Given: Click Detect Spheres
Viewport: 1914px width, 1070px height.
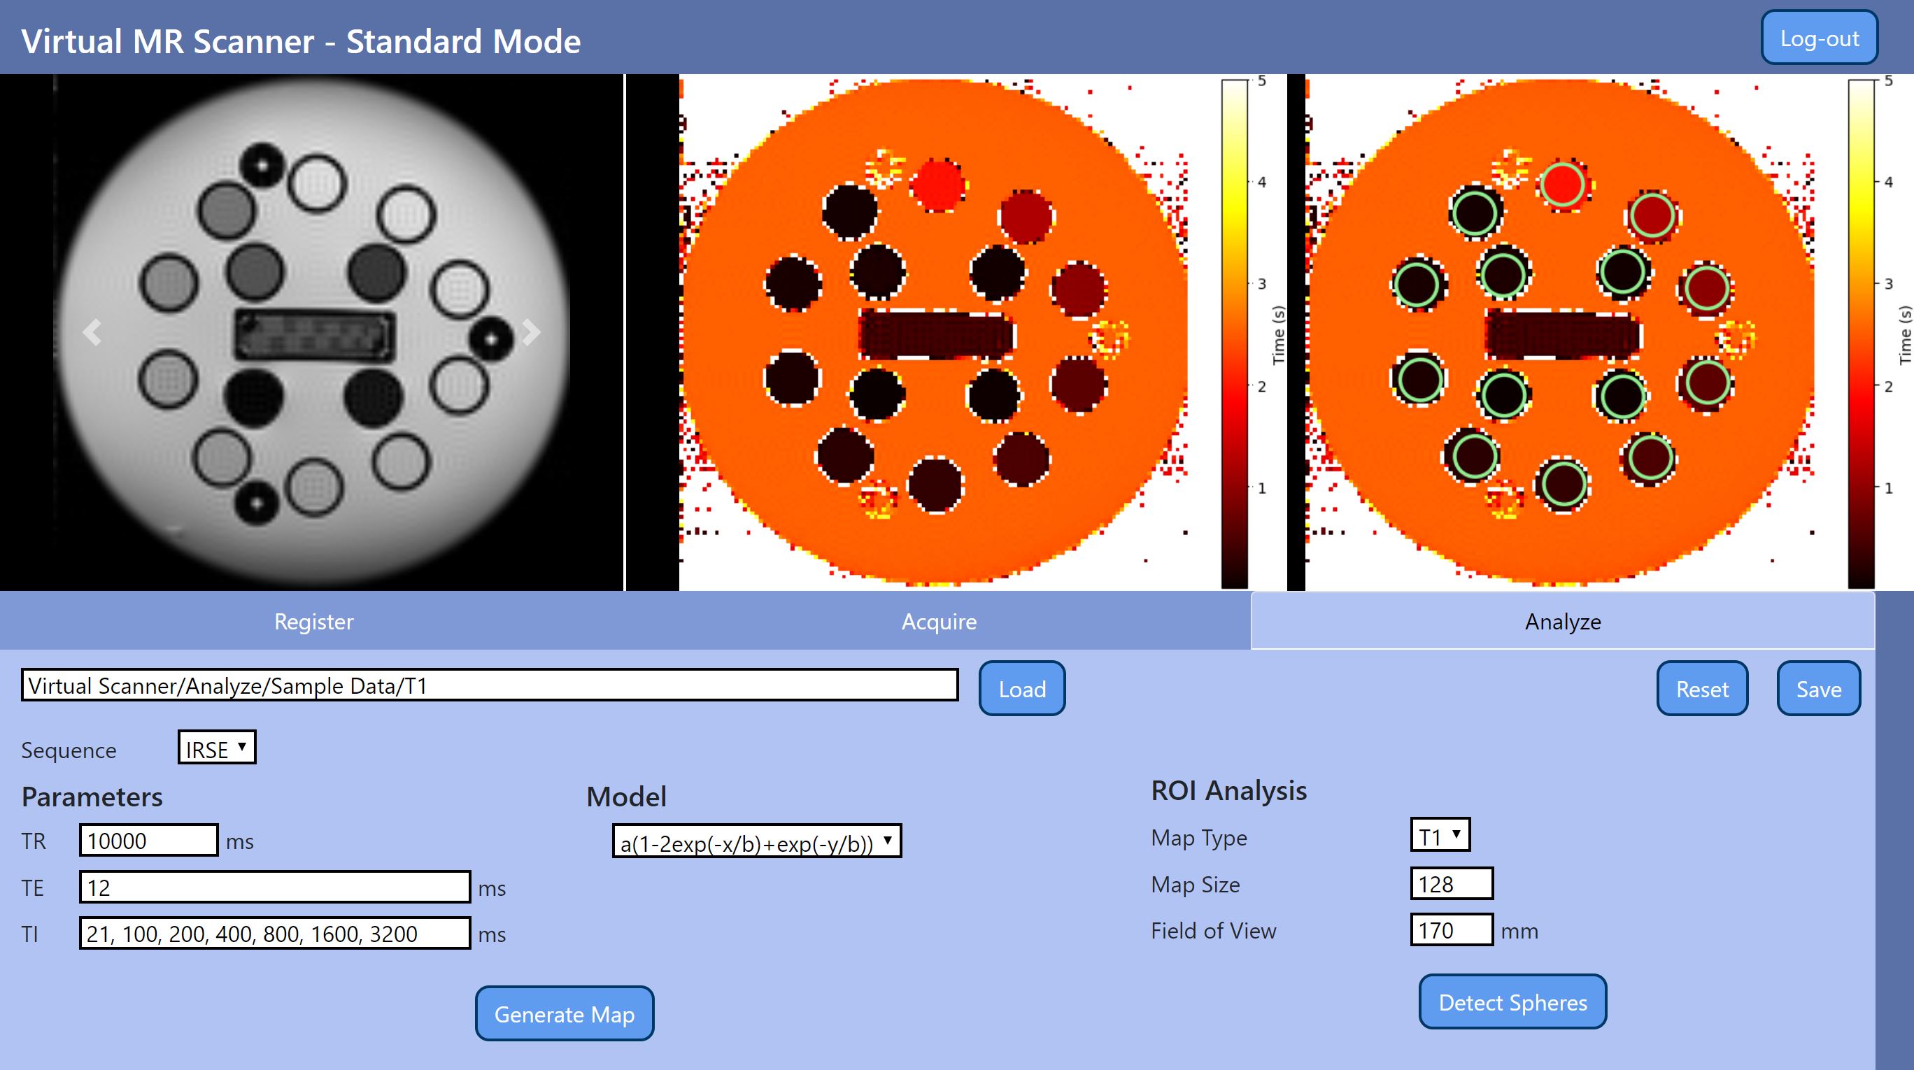Looking at the screenshot, I should 1512,1001.
